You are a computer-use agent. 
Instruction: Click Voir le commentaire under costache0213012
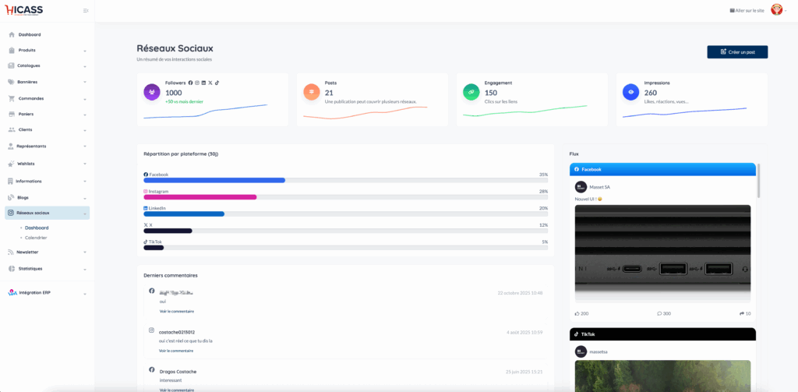pyautogui.click(x=176, y=351)
